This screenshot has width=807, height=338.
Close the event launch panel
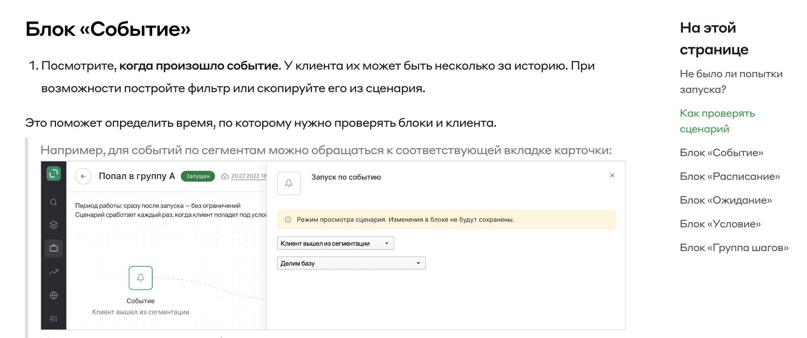point(612,175)
